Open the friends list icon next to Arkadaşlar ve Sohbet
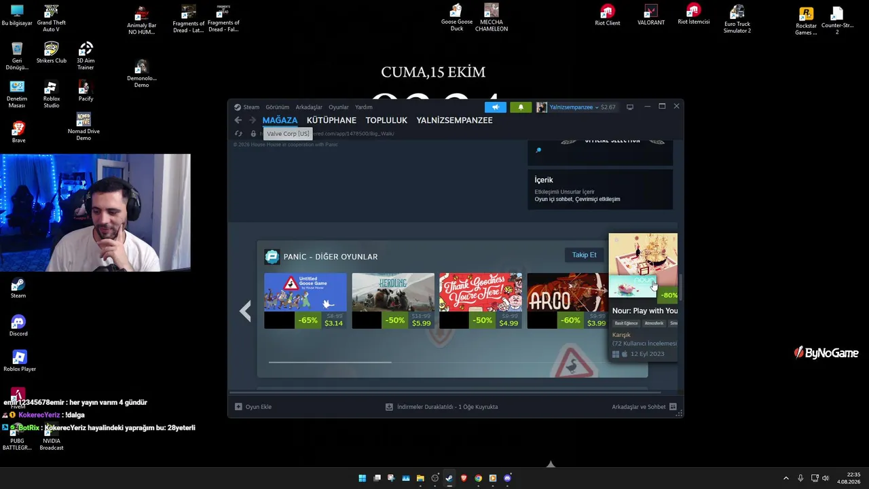This screenshot has height=489, width=869. [673, 407]
